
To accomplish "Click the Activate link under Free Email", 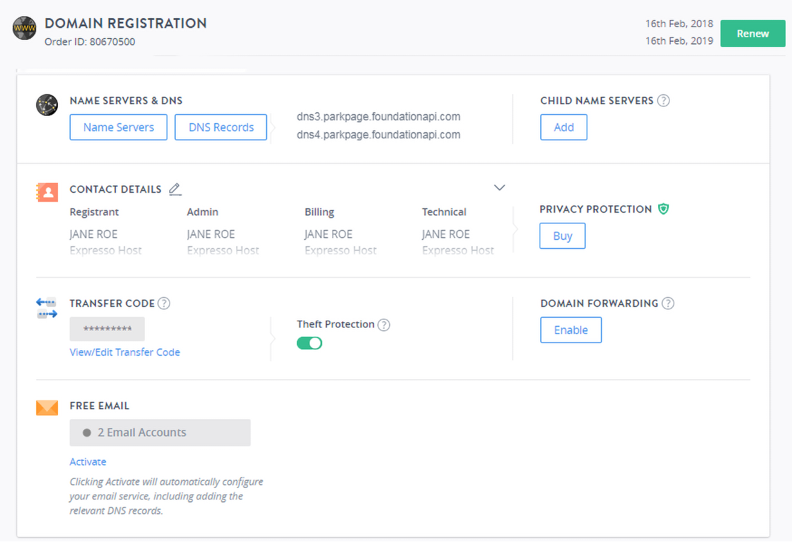I will 88,462.
